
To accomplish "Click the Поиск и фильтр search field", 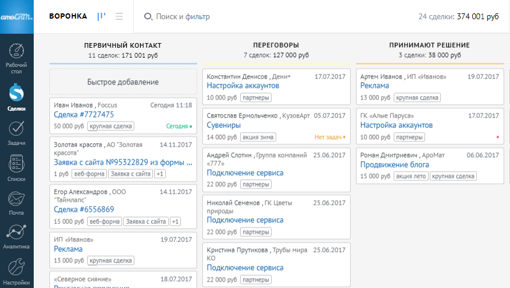I will point(183,17).
